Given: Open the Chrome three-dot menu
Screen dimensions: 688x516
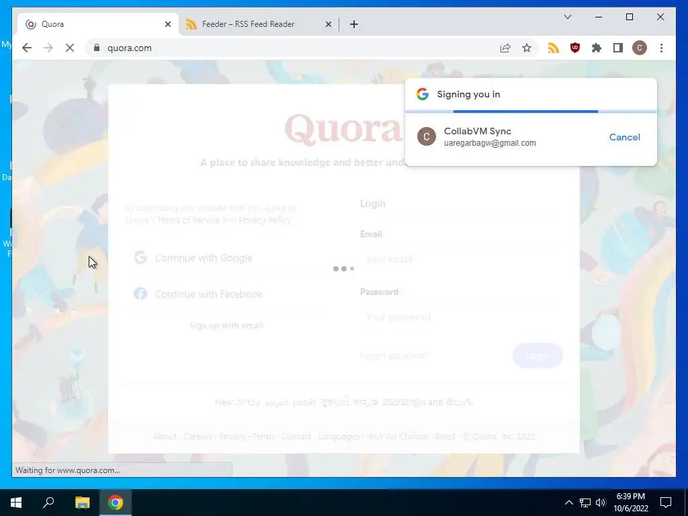Looking at the screenshot, I should coord(661,48).
